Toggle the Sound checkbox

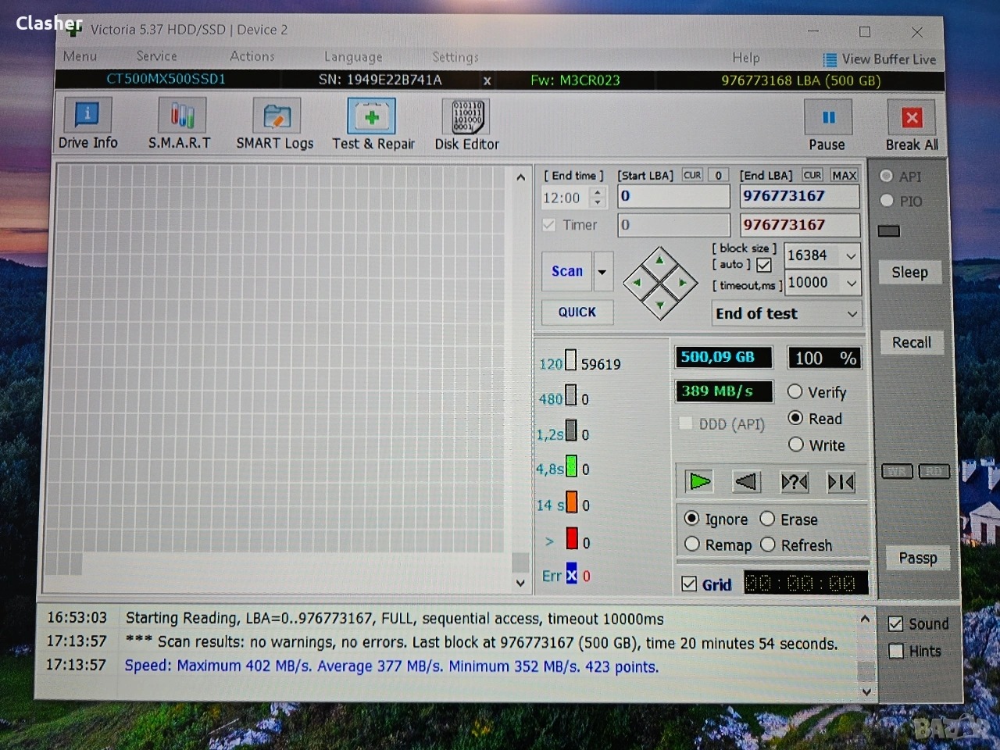coord(895,624)
